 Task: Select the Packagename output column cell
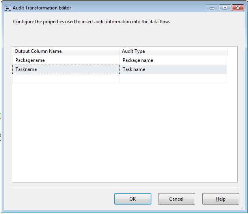(66, 60)
